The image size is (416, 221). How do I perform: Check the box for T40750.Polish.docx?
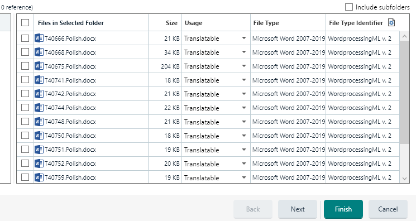click(25, 135)
